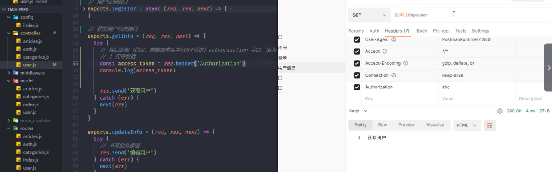Click the globe network icon near 200 OK
The image size is (552, 172).
500,111
